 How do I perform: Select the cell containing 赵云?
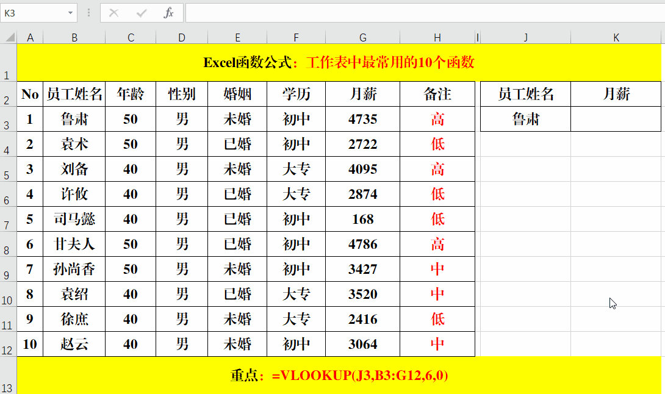point(74,344)
